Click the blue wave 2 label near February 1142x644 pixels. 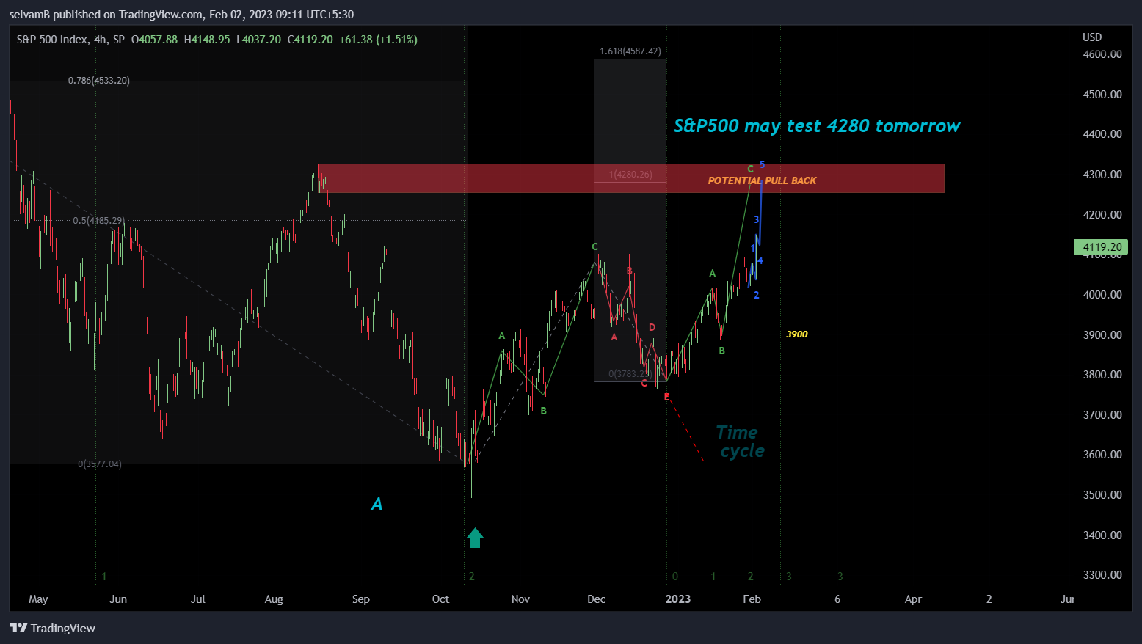coord(756,296)
